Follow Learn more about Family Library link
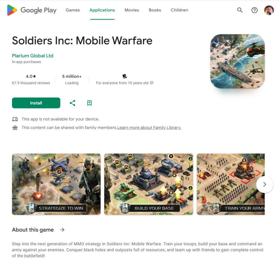 point(149,128)
